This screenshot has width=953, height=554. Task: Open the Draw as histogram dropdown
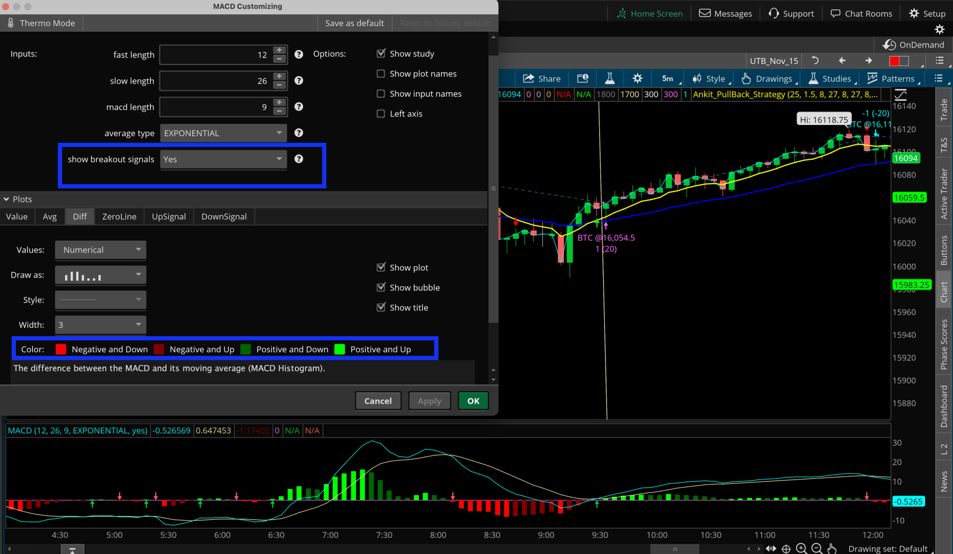[x=100, y=275]
